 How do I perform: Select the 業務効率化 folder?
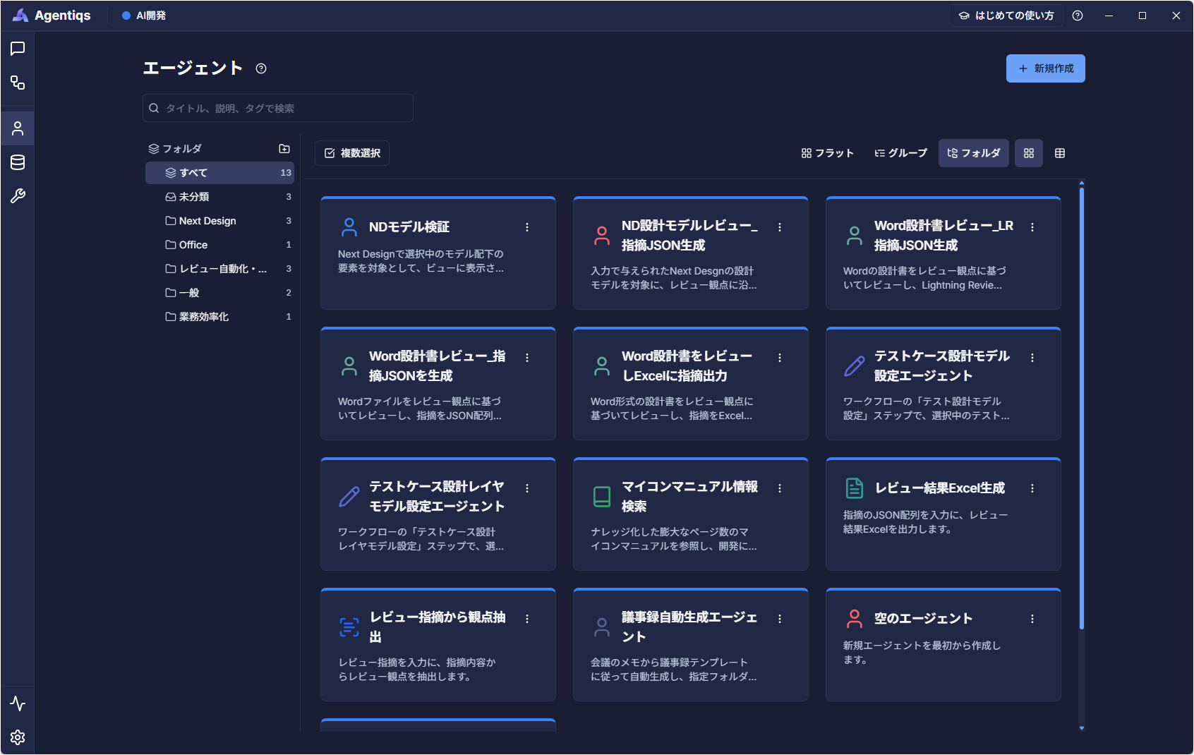(219, 317)
